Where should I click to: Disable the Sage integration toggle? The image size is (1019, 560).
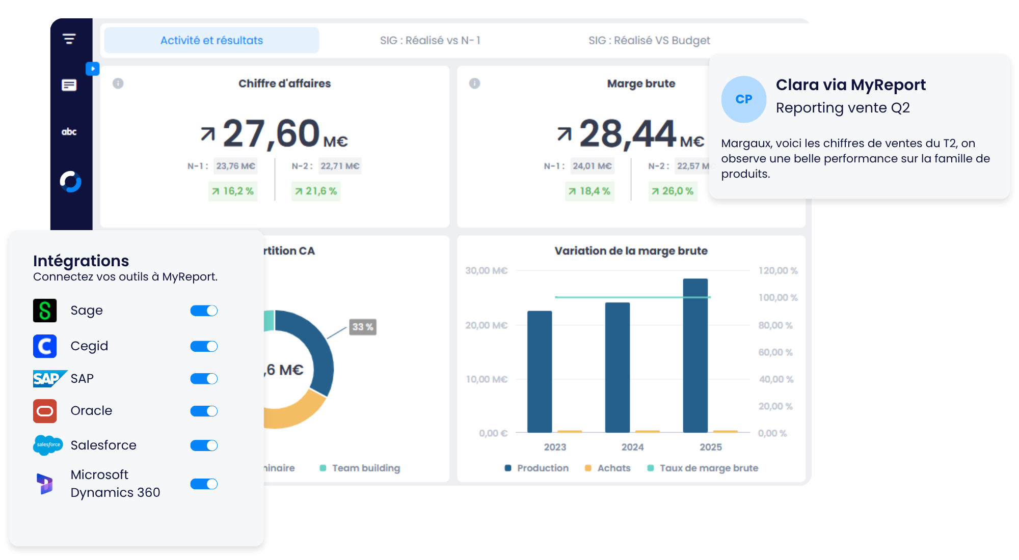204,311
